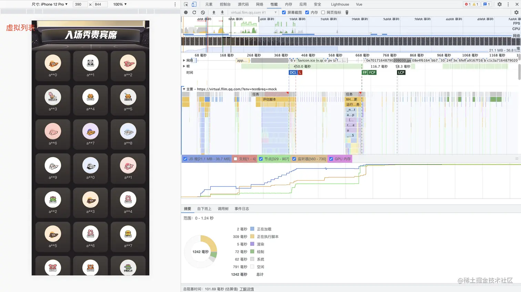Toggle the 监听器 counter checkbox
Viewport: 521px width, 292px height.
[x=294, y=159]
